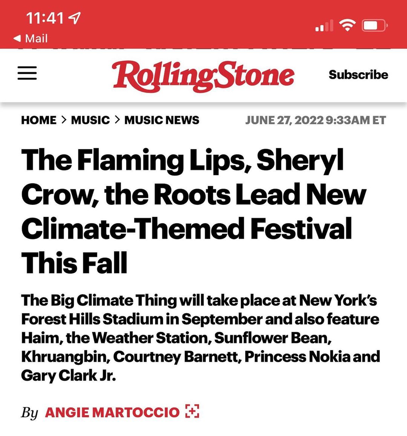Image resolution: width=407 pixels, height=436 pixels.
Task: Tap the 11:41 status bar clock
Action: pyautogui.click(x=45, y=18)
